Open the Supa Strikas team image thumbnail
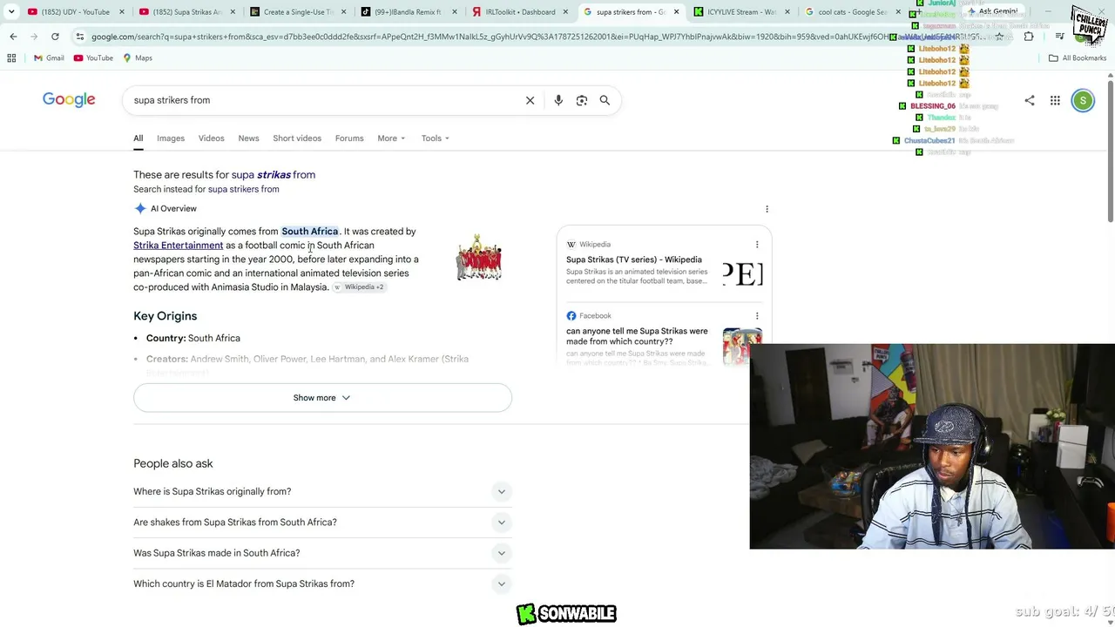 coord(478,257)
